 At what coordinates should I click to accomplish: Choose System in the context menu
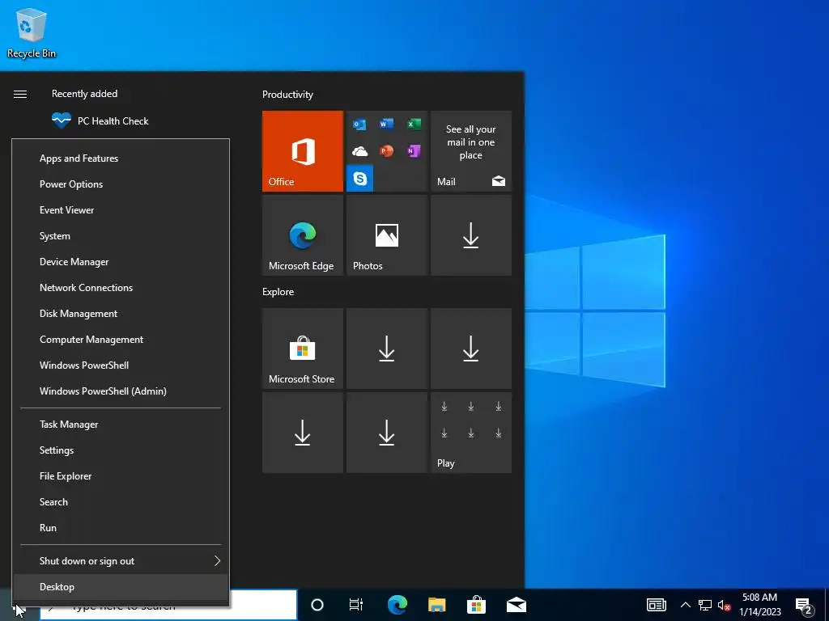(121, 236)
